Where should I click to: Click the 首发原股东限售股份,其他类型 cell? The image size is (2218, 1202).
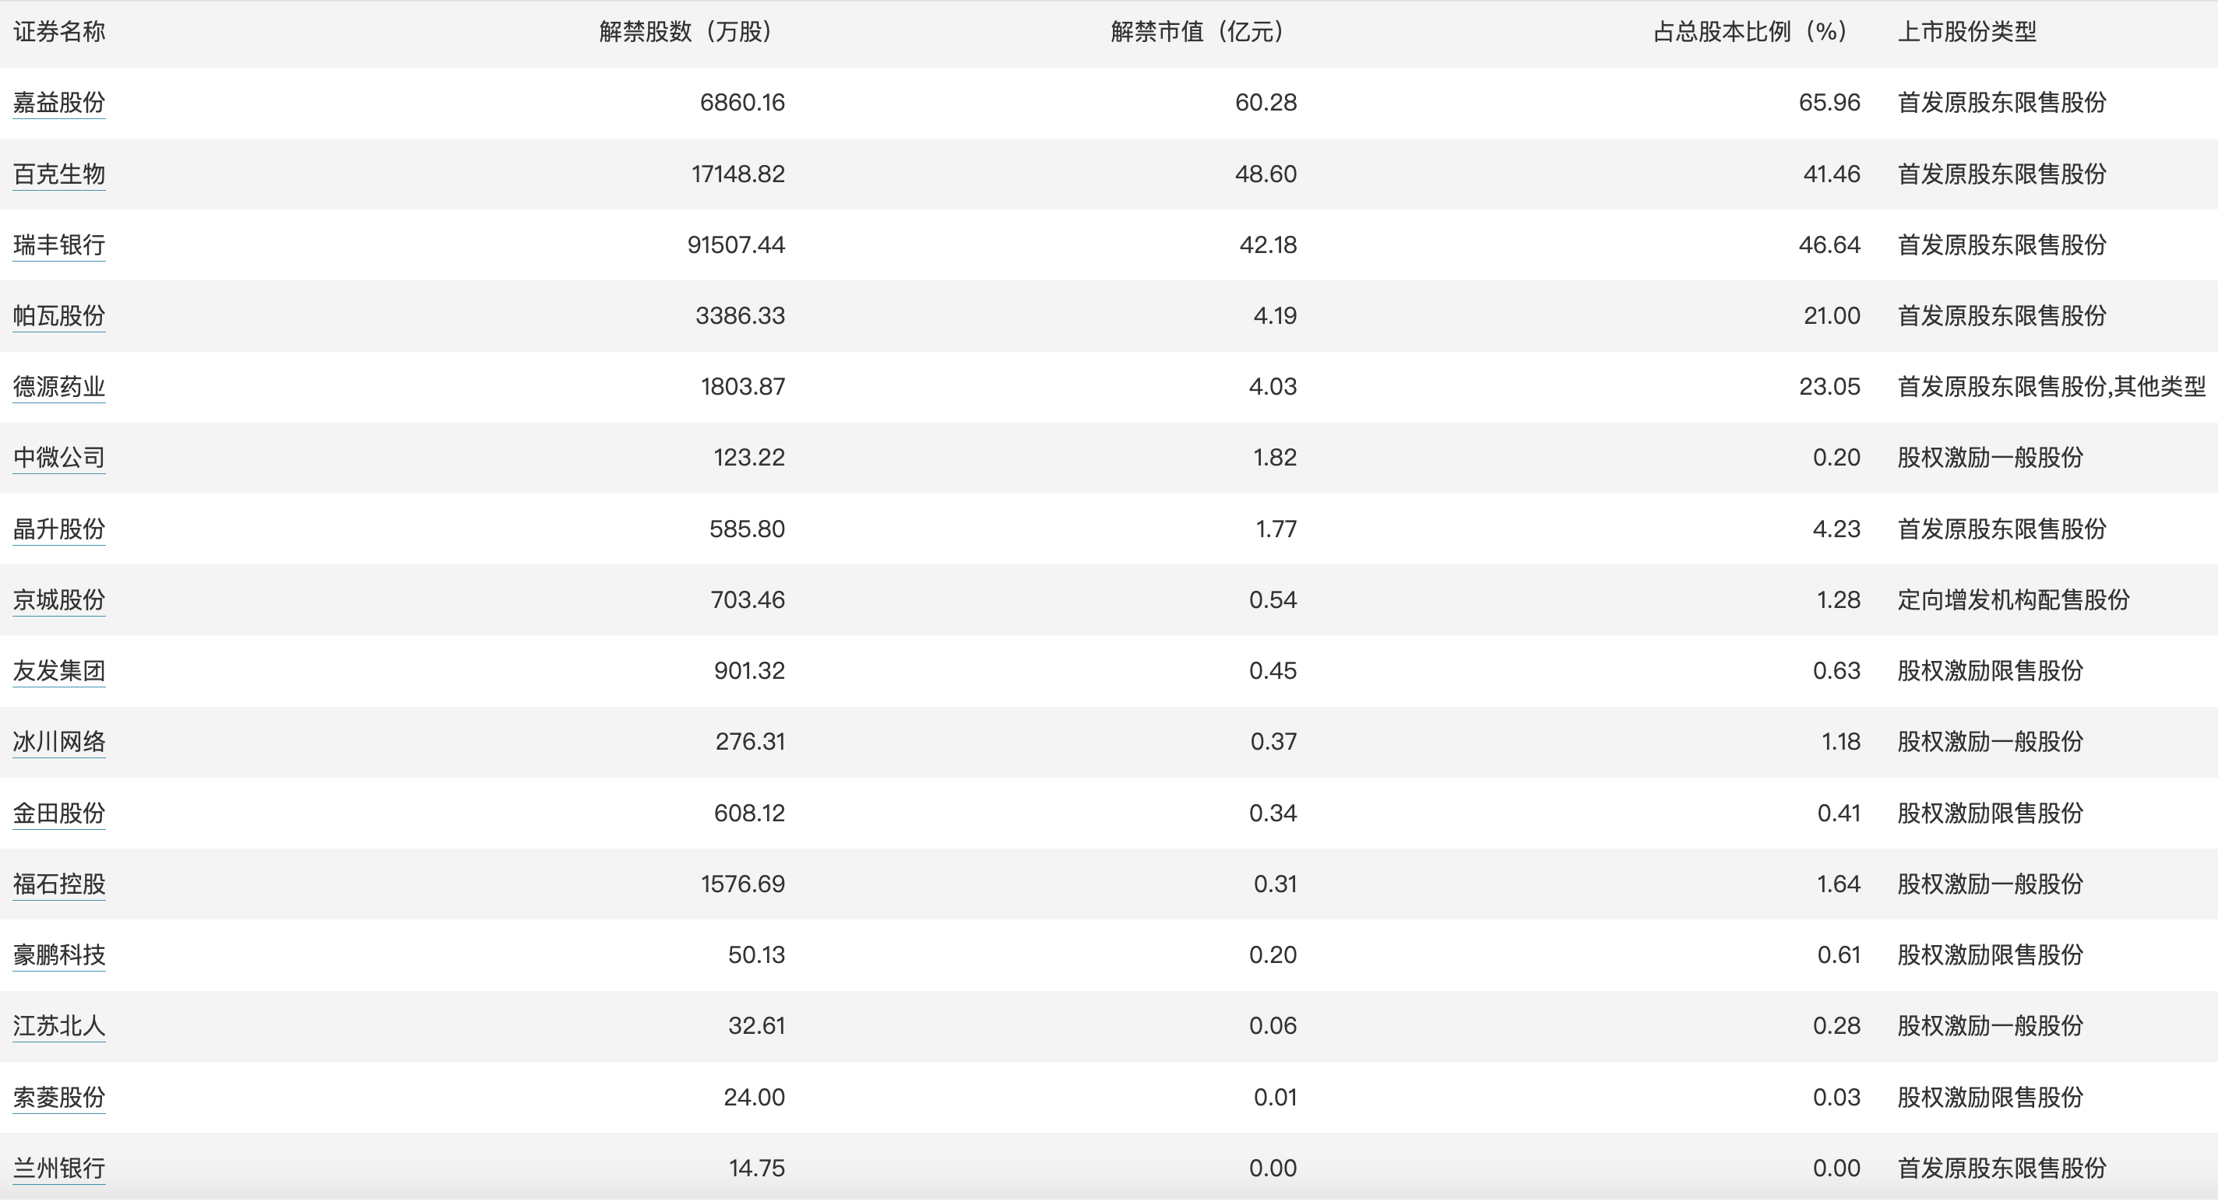pyautogui.click(x=2052, y=387)
